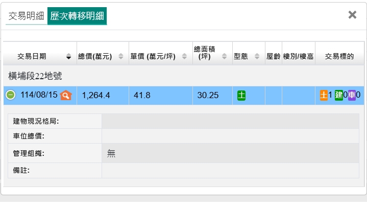The width and height of the screenshot is (367, 209).
Task: Click the green 建 building count icon
Action: click(x=338, y=95)
